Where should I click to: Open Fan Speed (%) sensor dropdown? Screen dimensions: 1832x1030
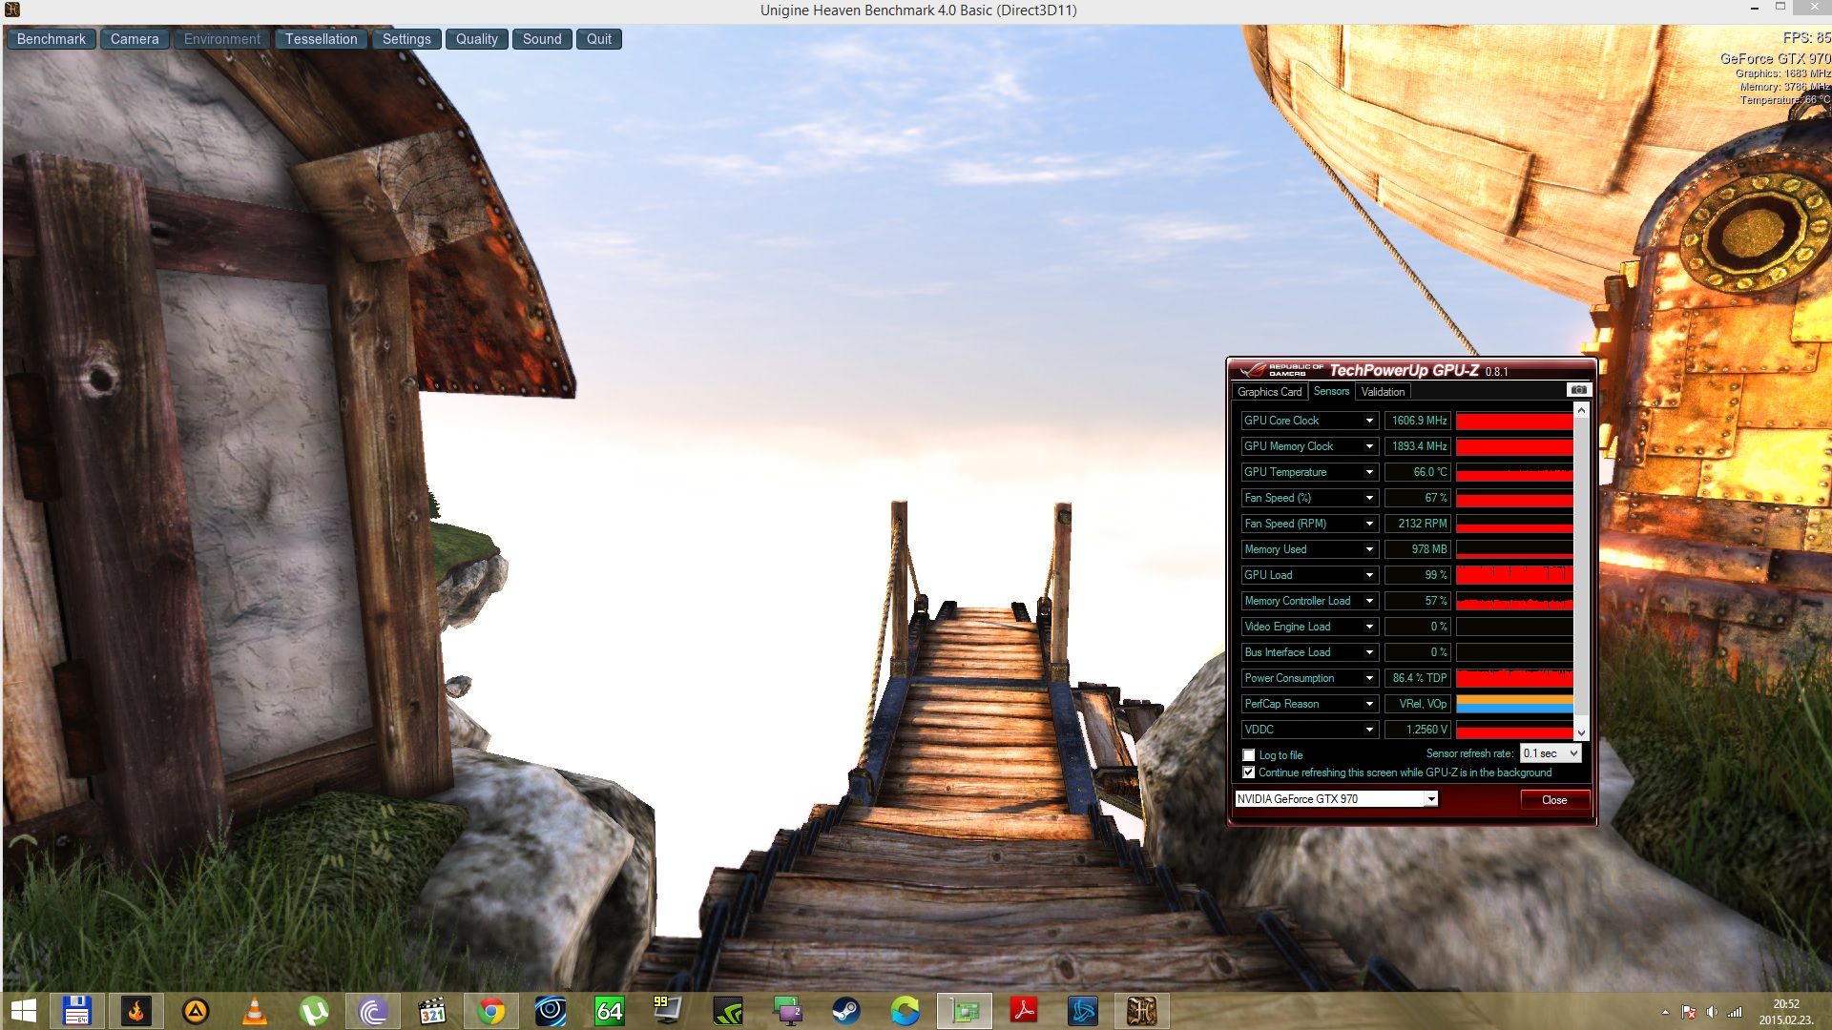click(x=1369, y=498)
